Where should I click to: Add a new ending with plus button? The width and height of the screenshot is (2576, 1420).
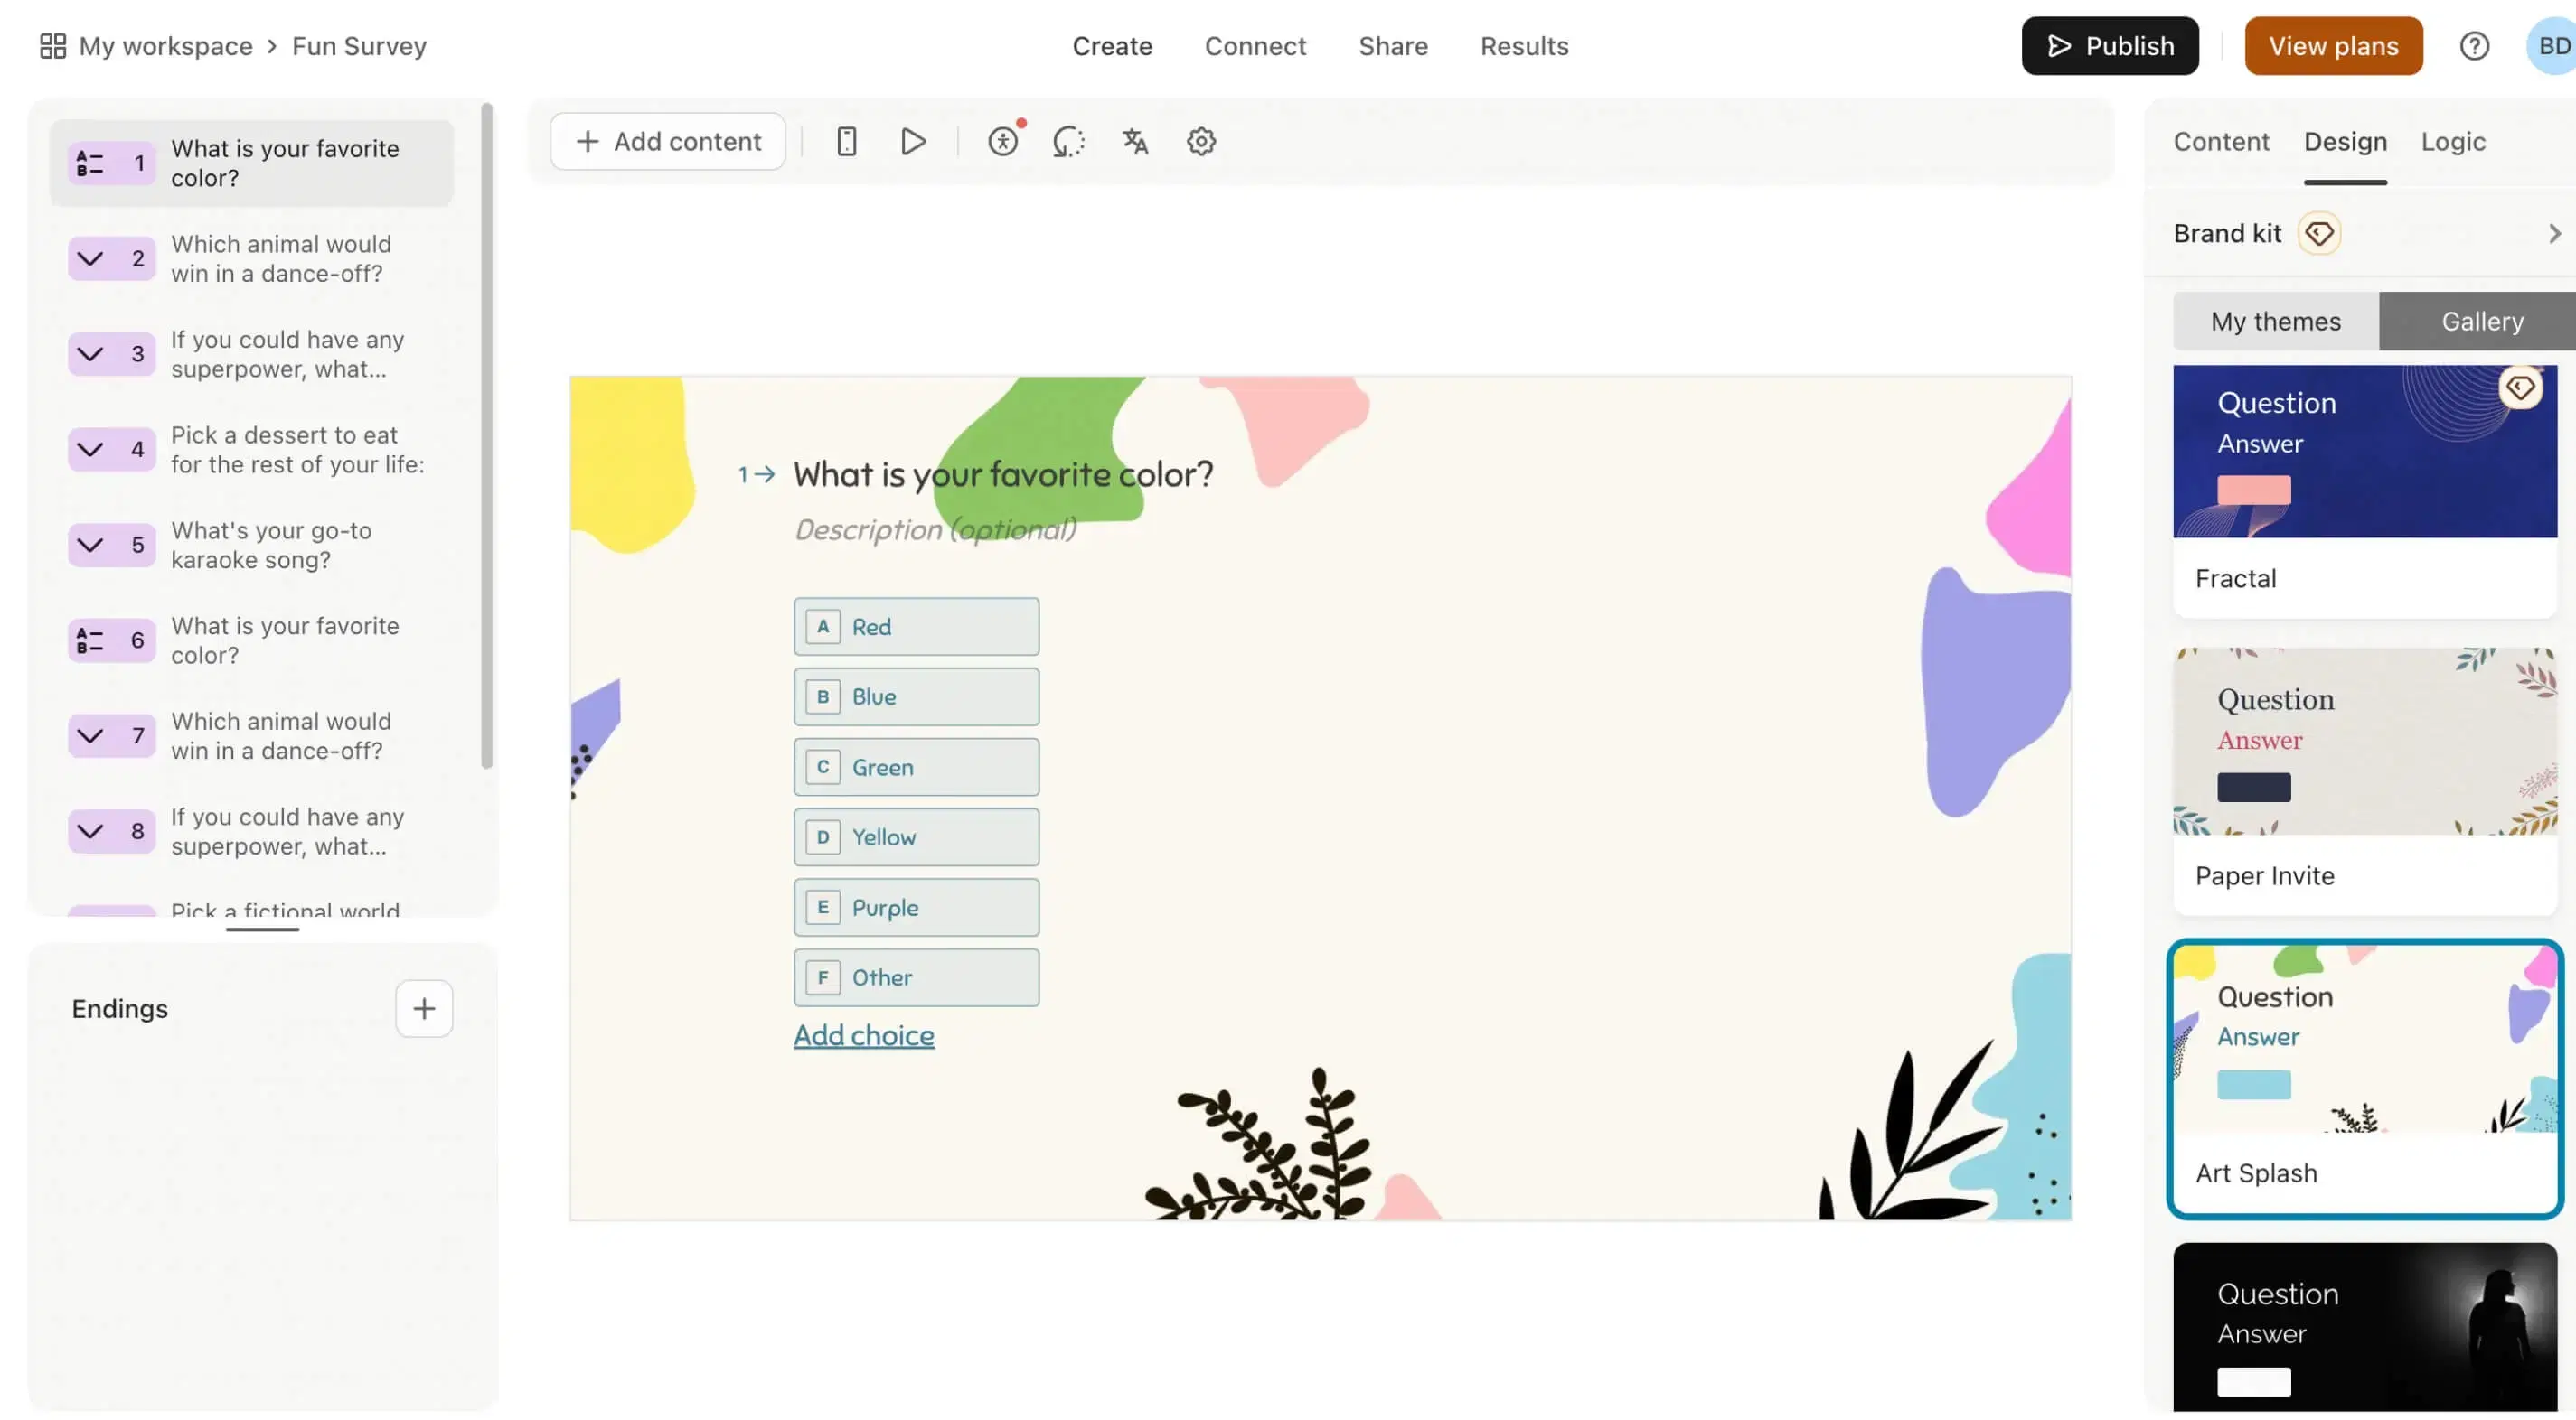pyautogui.click(x=424, y=1008)
